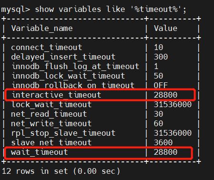Screen dimensions: 214x180
Task: Click the mysql show variables command line
Action: pyautogui.click(x=94, y=9)
